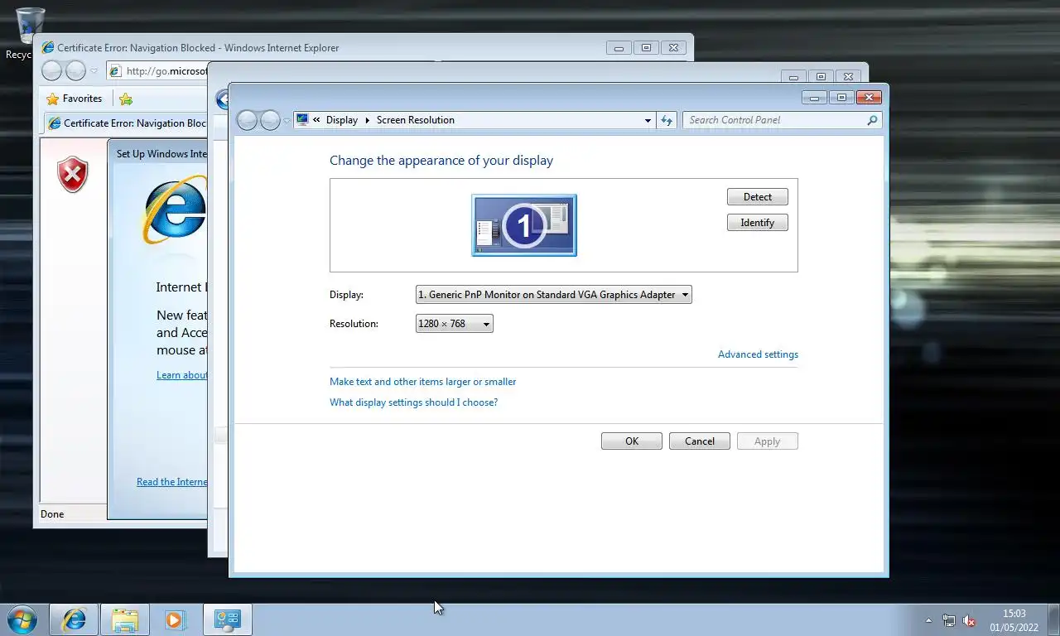Open 'Make text and other items larger or smaller'

[422, 382]
